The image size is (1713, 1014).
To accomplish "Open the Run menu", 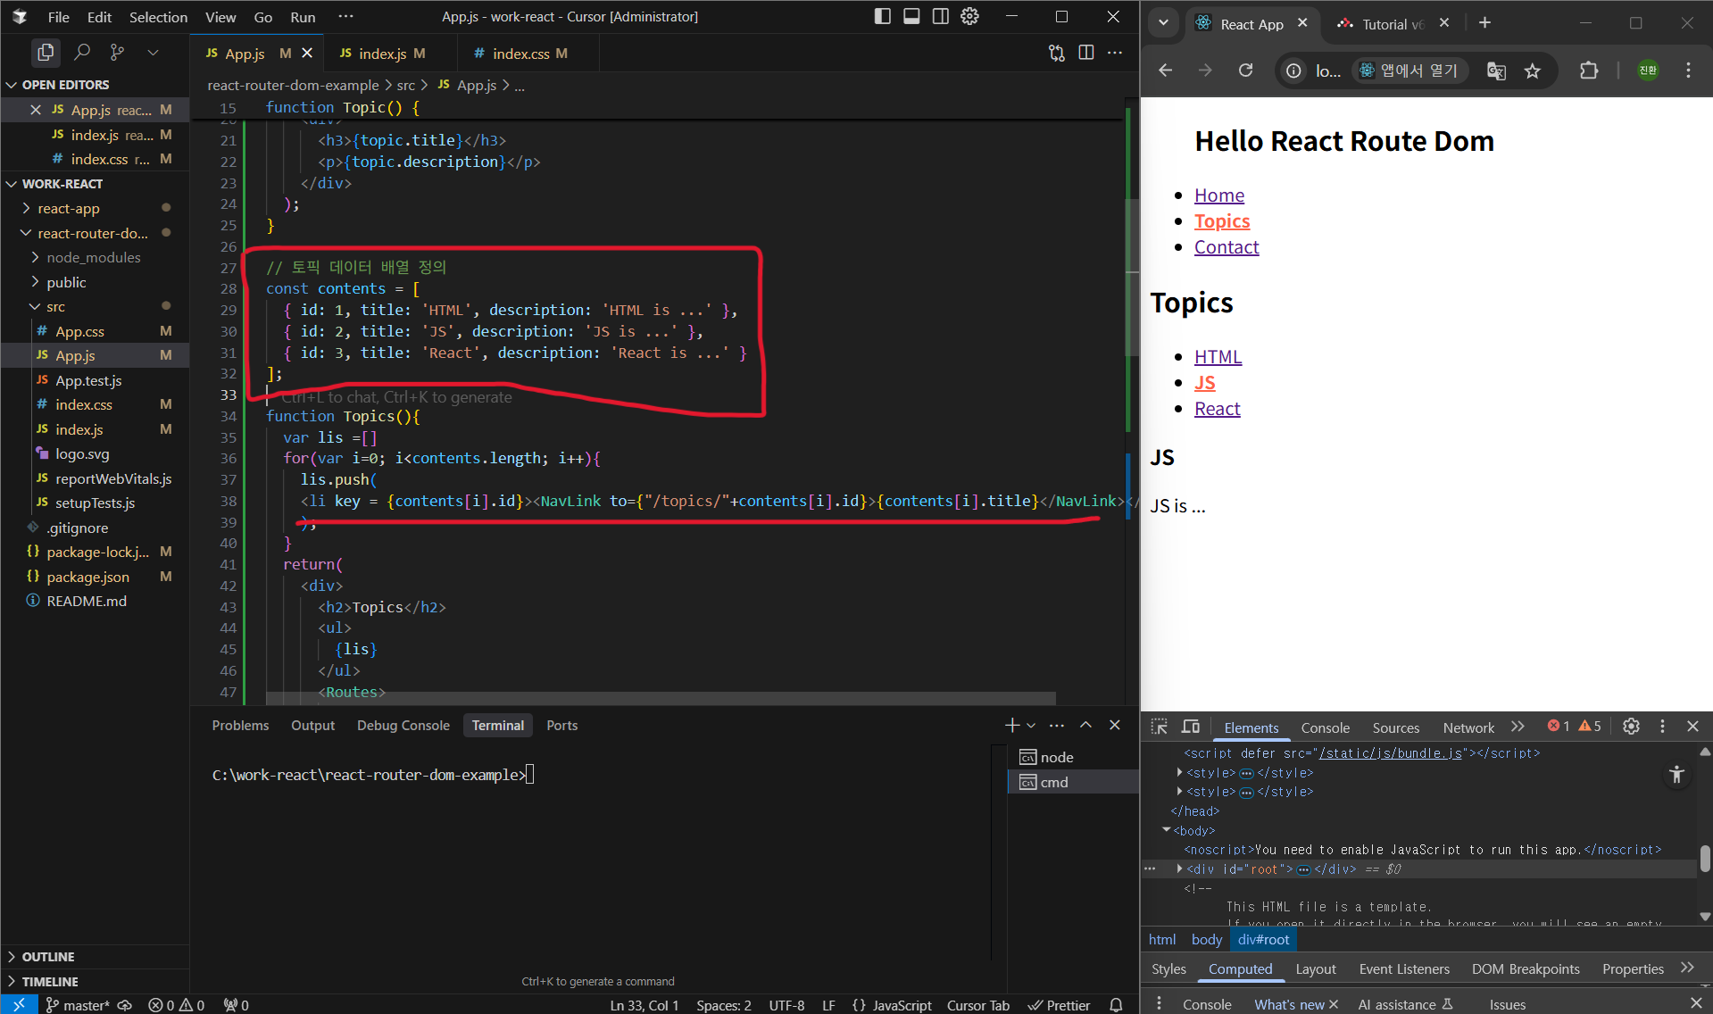I will pyautogui.click(x=303, y=17).
